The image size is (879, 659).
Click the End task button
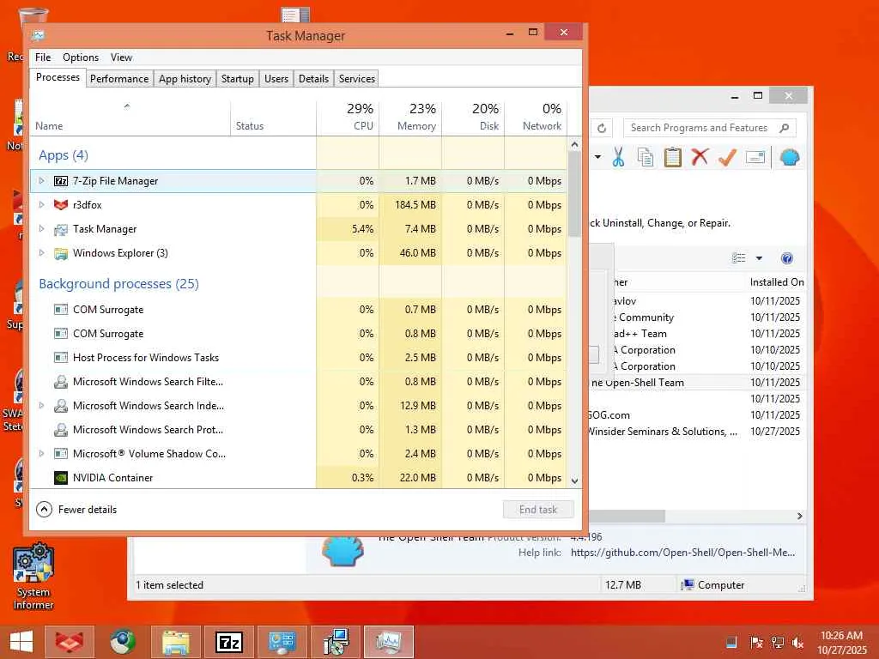click(538, 510)
